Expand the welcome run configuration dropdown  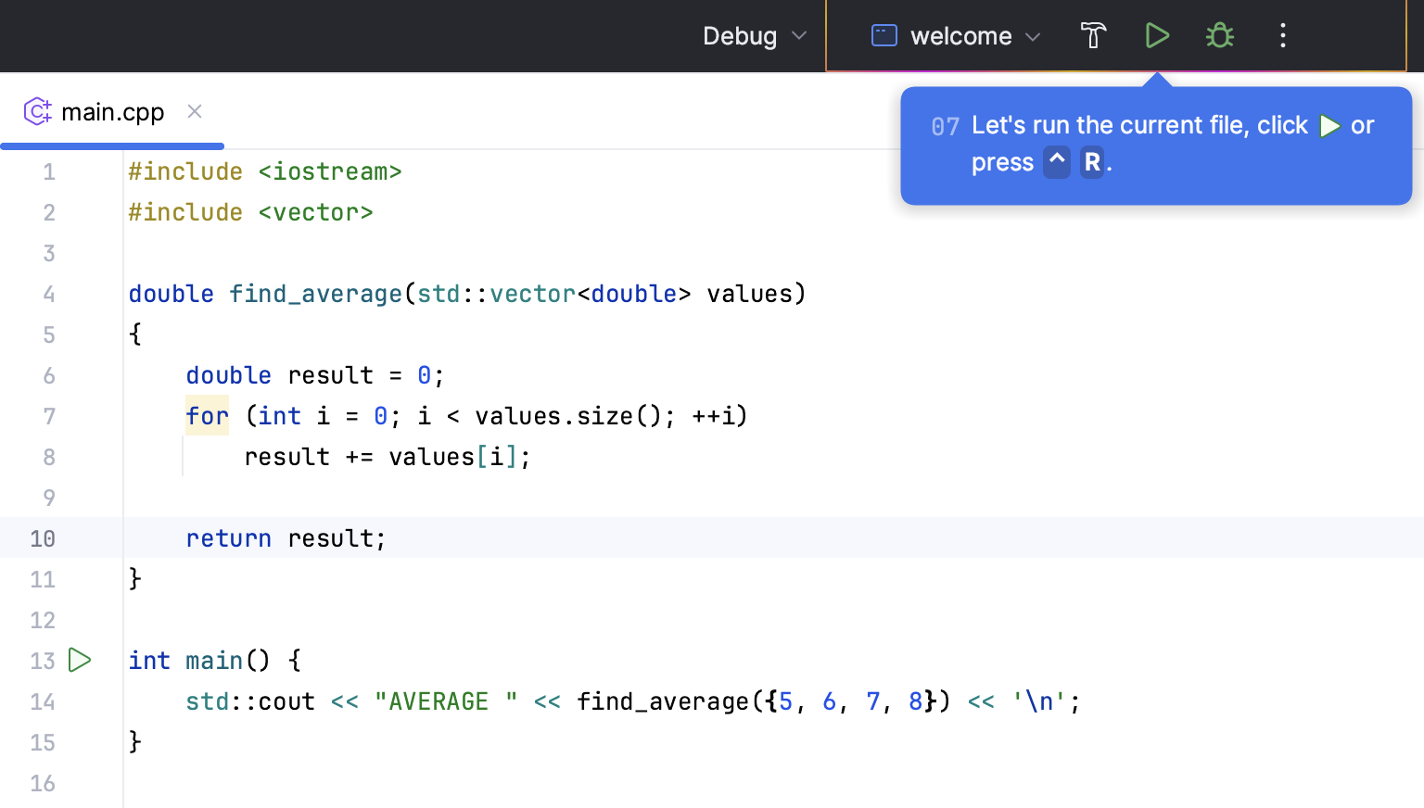click(960, 36)
